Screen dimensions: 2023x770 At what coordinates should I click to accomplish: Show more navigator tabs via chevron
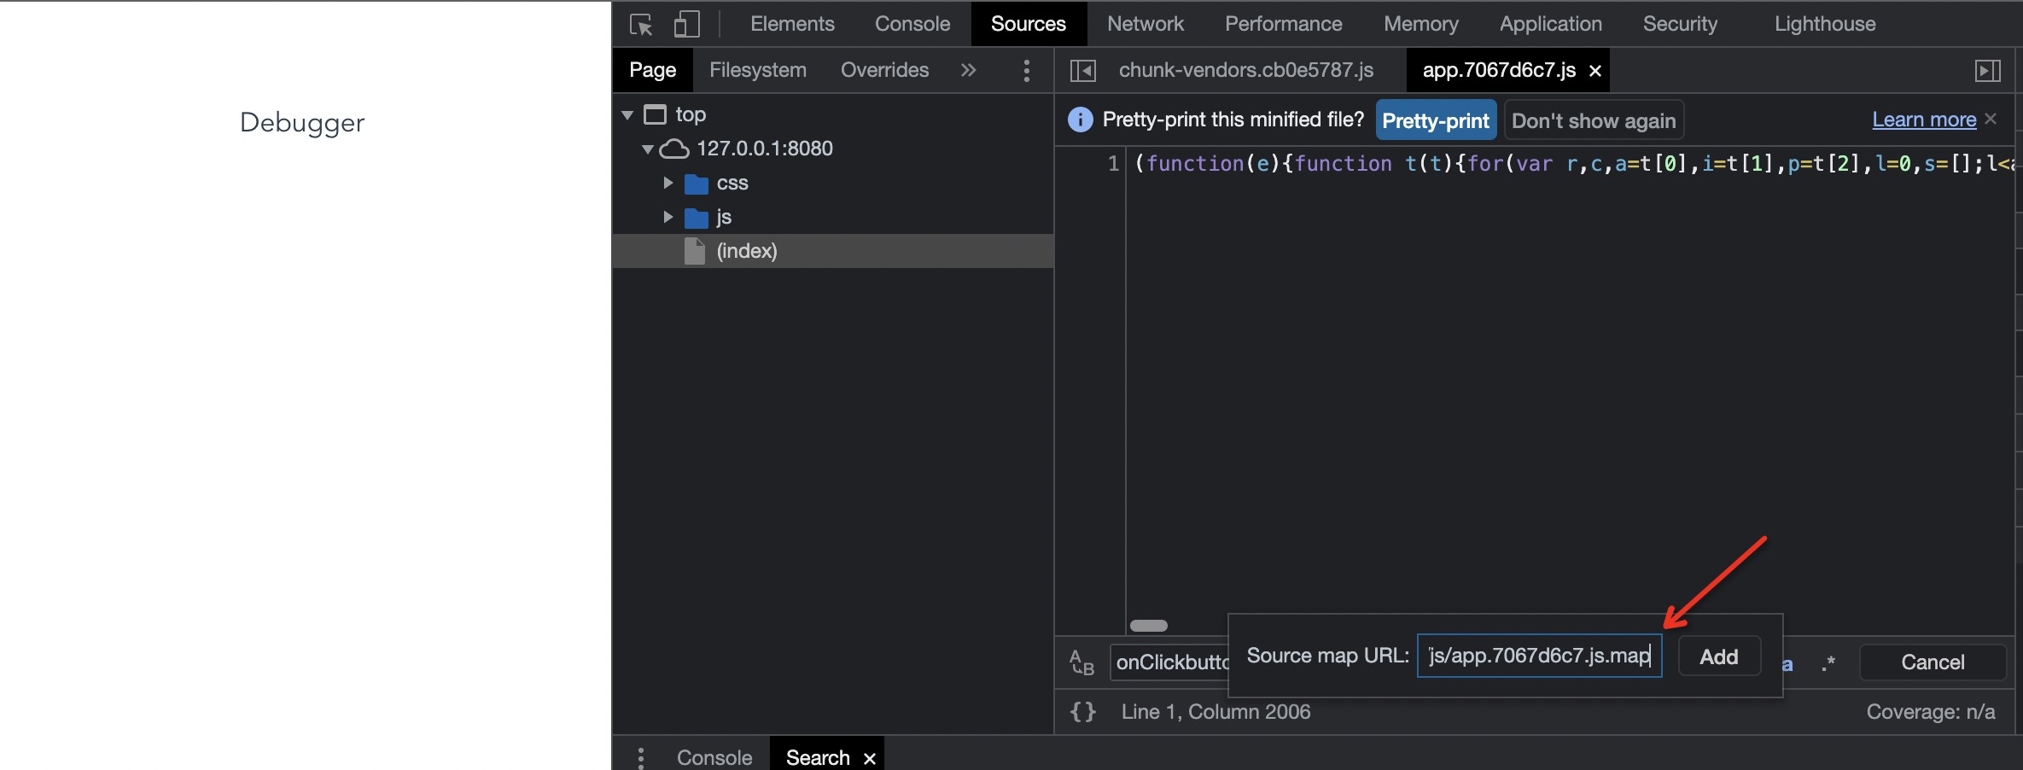[x=968, y=70]
